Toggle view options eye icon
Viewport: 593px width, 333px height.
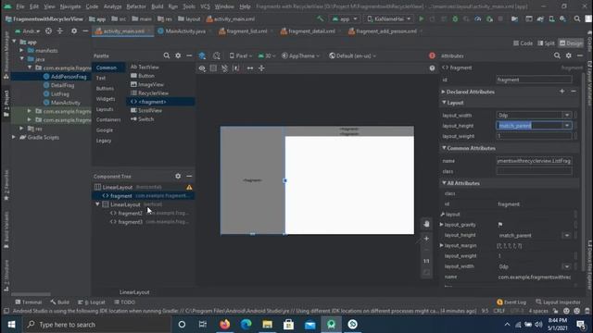click(x=202, y=68)
